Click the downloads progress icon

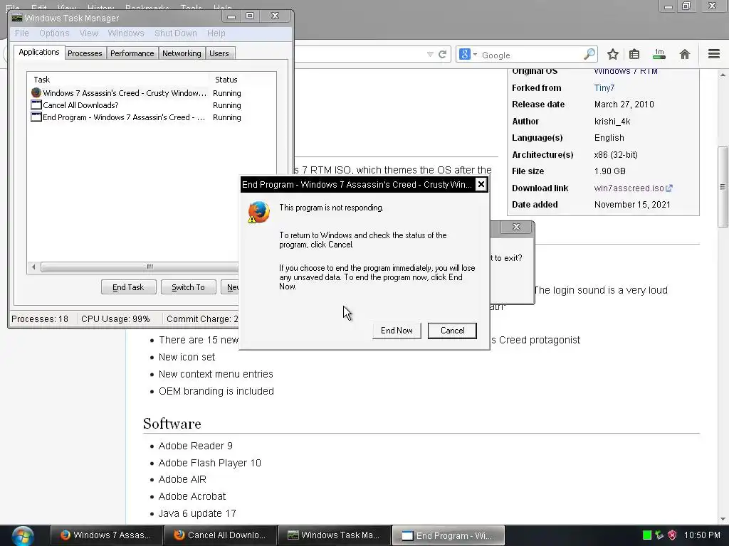point(659,54)
